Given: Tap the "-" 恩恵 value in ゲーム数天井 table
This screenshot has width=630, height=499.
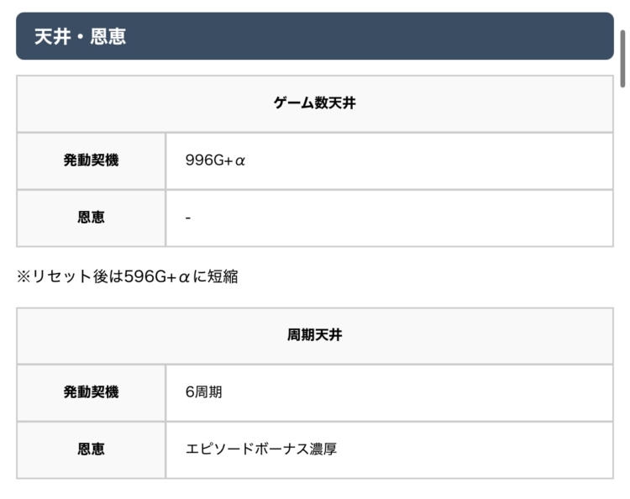Looking at the screenshot, I should (188, 218).
